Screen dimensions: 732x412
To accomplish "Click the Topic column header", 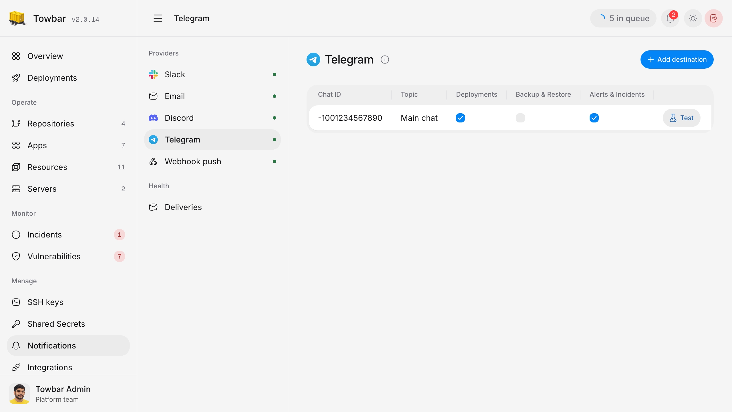I will click(409, 94).
